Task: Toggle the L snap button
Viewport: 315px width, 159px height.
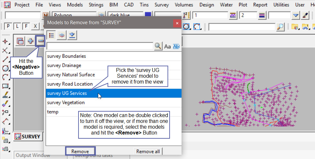Action: 16,26
